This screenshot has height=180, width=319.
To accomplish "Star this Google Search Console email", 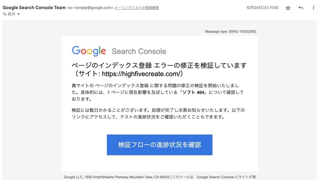I will tap(288, 8).
